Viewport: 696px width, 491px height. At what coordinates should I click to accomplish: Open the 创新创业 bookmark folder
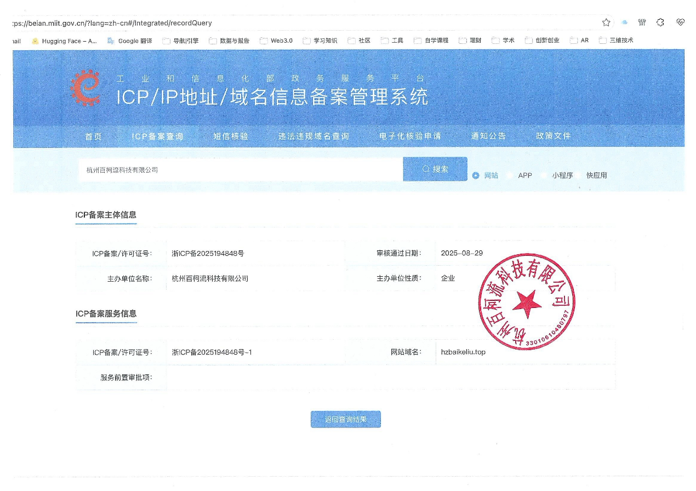pyautogui.click(x=543, y=41)
